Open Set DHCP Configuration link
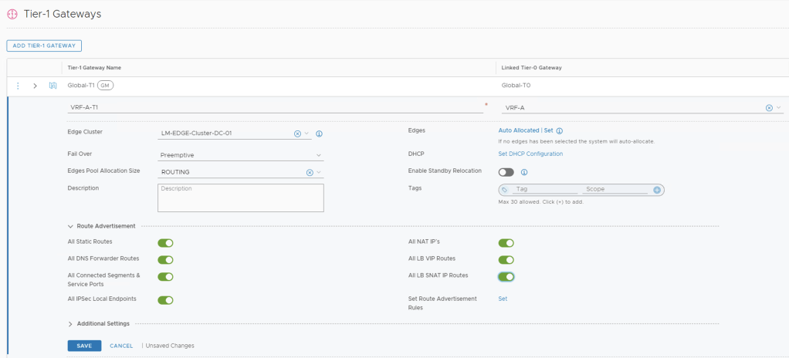This screenshot has height=358, width=789. tap(530, 154)
